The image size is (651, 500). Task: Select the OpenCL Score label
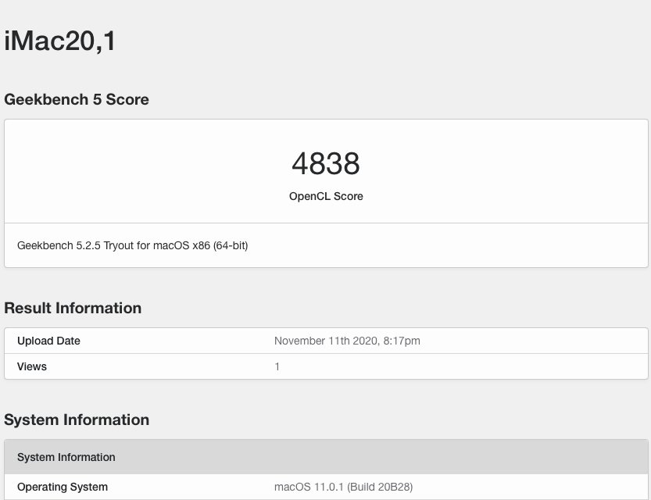click(x=326, y=196)
